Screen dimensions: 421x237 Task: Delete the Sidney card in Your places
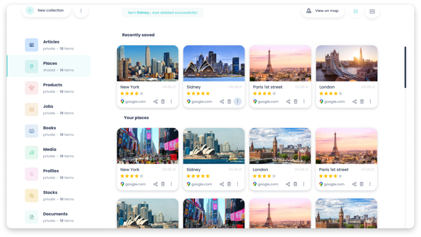click(229, 184)
